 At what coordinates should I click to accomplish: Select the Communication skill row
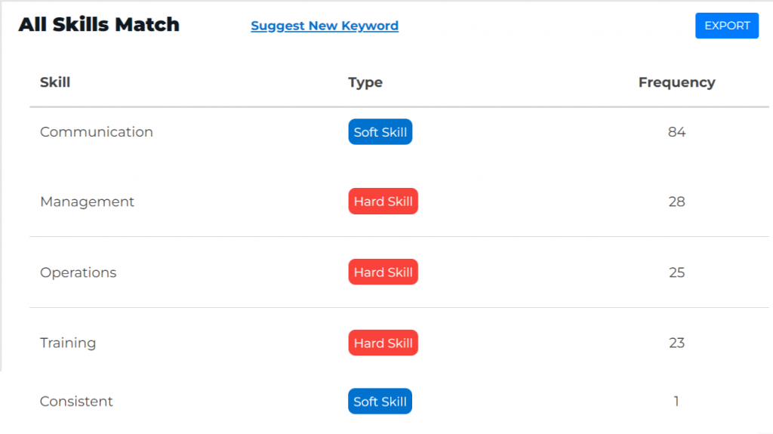click(97, 132)
